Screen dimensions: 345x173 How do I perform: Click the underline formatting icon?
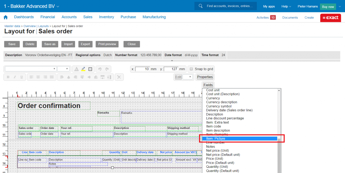(22, 77)
